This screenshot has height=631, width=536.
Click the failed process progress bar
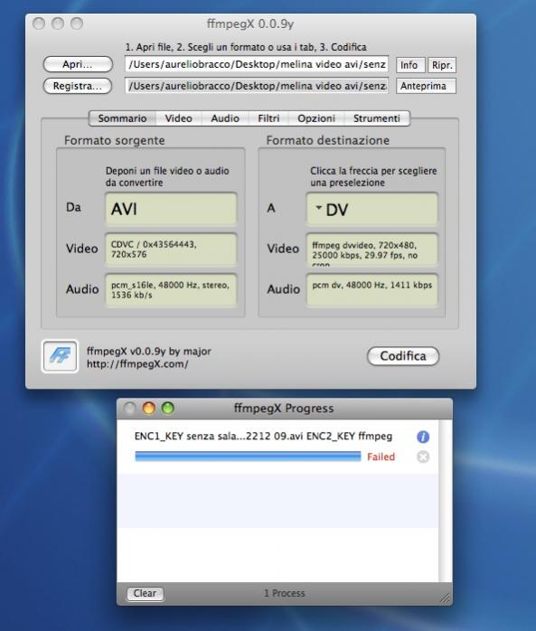[248, 457]
